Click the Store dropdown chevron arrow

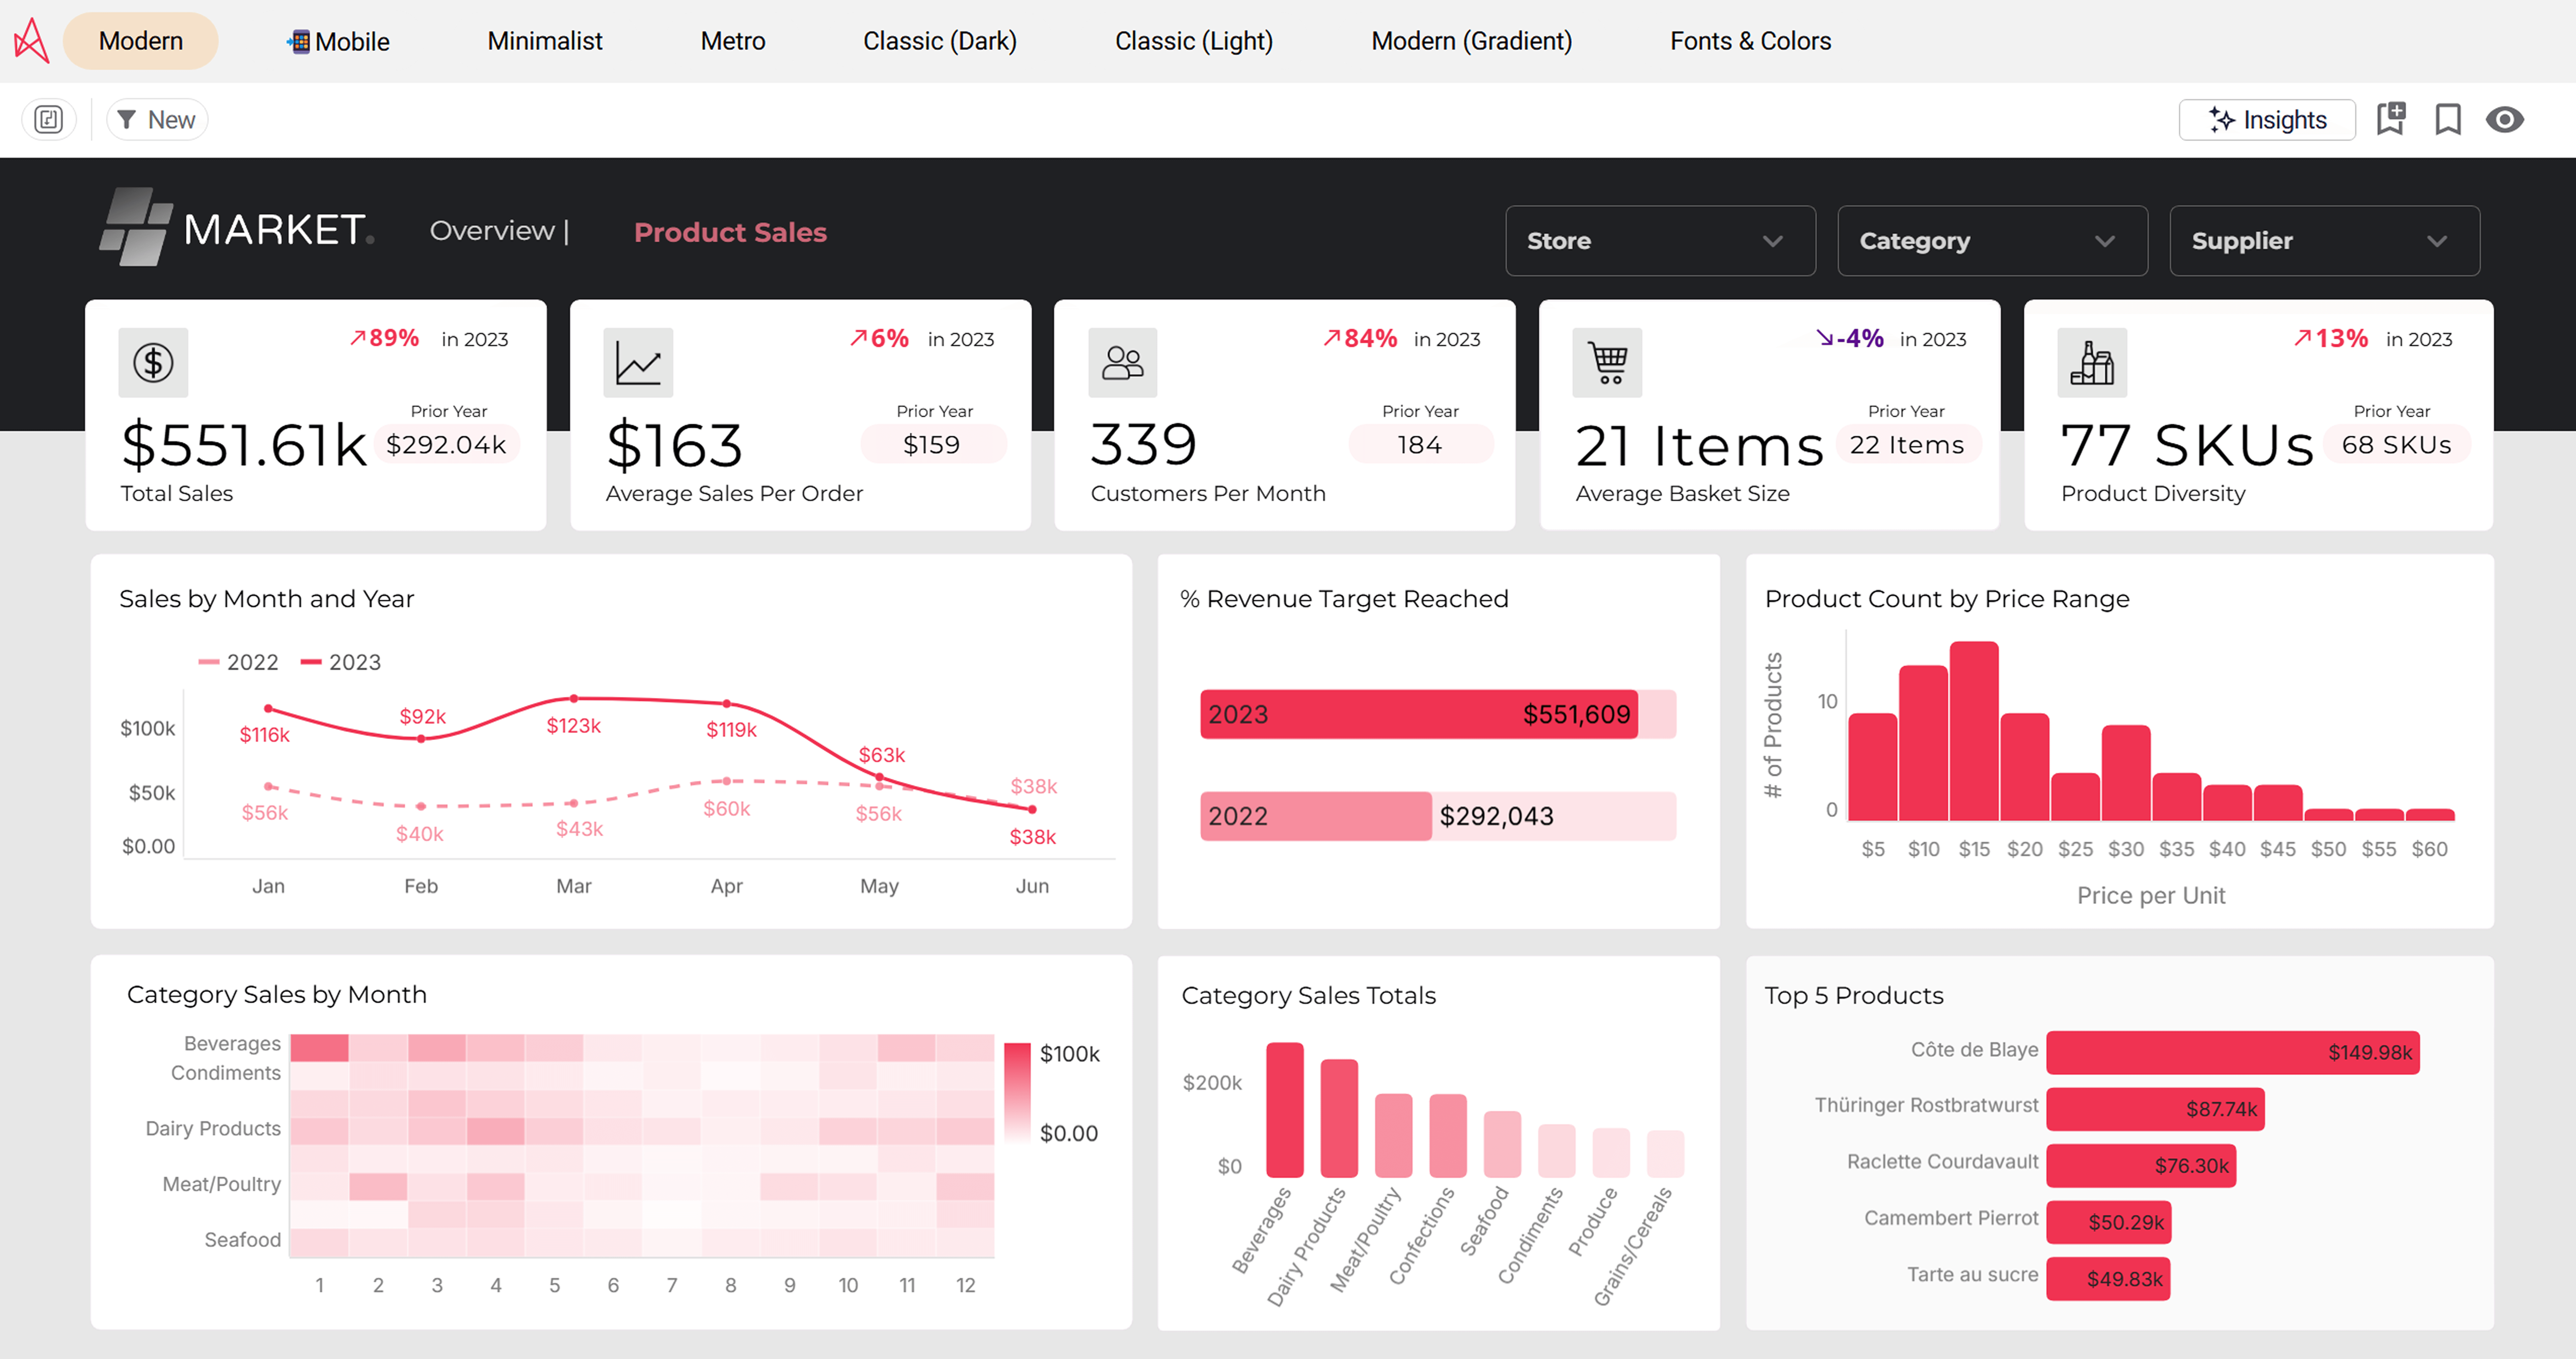tap(1773, 242)
